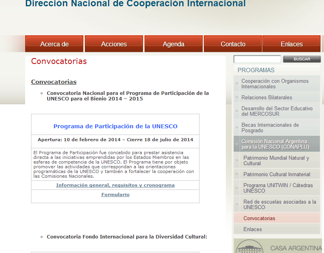
Task: Open the Acciones menu
Action: [x=114, y=44]
